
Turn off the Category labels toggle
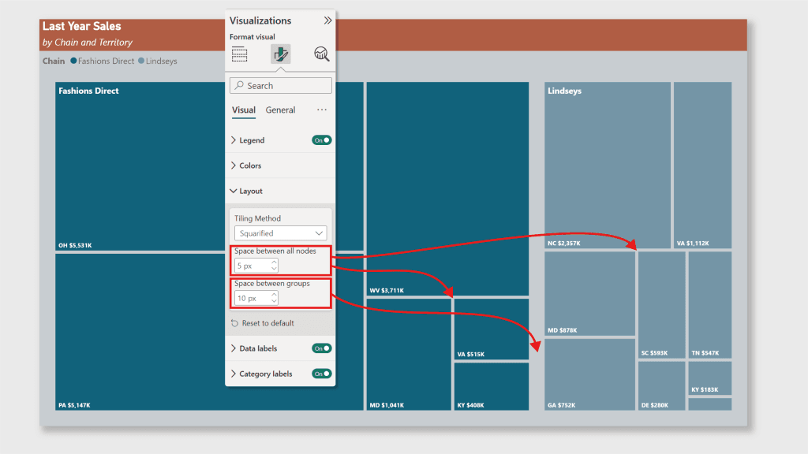[x=322, y=374]
